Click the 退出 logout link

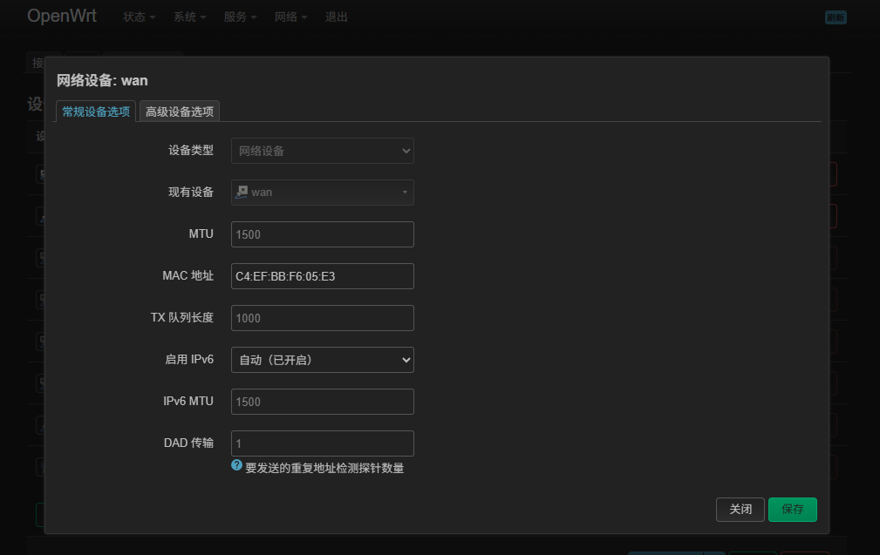coord(336,17)
